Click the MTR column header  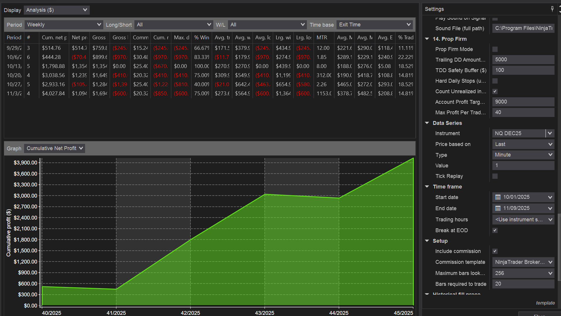click(322, 38)
